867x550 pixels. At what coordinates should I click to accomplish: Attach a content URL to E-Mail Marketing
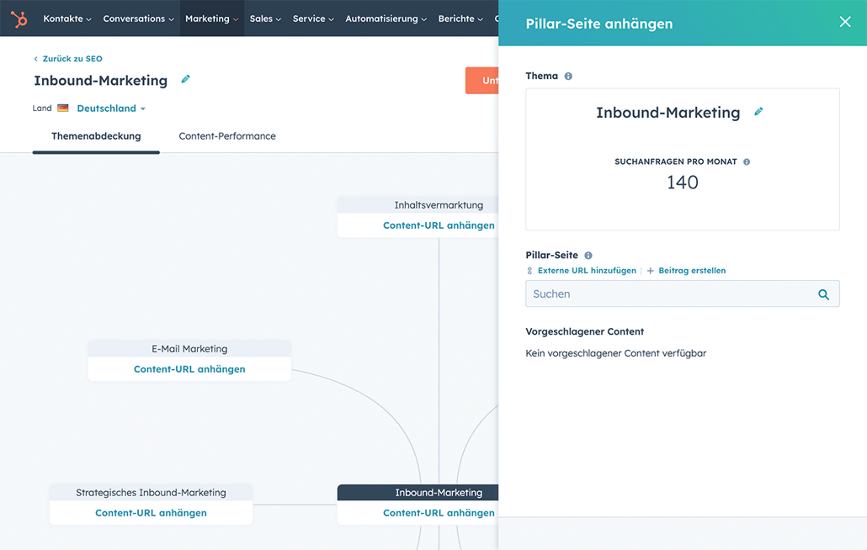(x=189, y=369)
